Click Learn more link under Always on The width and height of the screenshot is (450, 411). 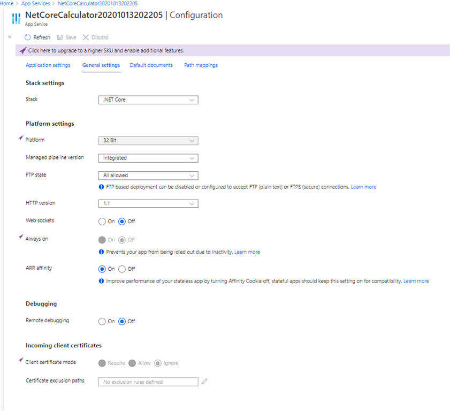247,252
